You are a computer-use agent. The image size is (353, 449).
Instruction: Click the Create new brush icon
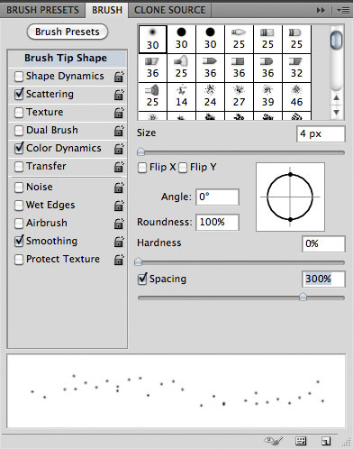click(326, 441)
